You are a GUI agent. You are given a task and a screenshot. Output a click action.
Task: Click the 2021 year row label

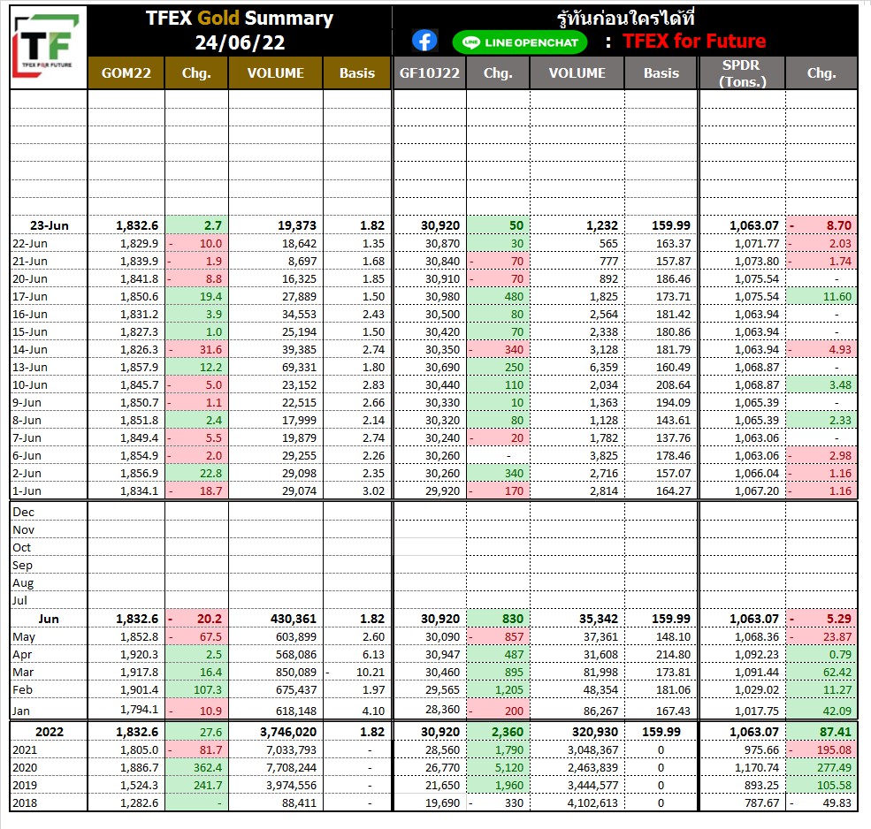click(25, 749)
